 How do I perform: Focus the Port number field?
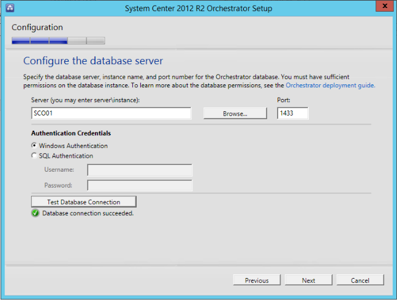coord(292,113)
